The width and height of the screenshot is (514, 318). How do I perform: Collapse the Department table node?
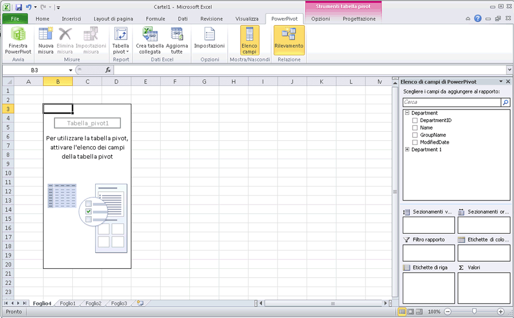(x=407, y=113)
